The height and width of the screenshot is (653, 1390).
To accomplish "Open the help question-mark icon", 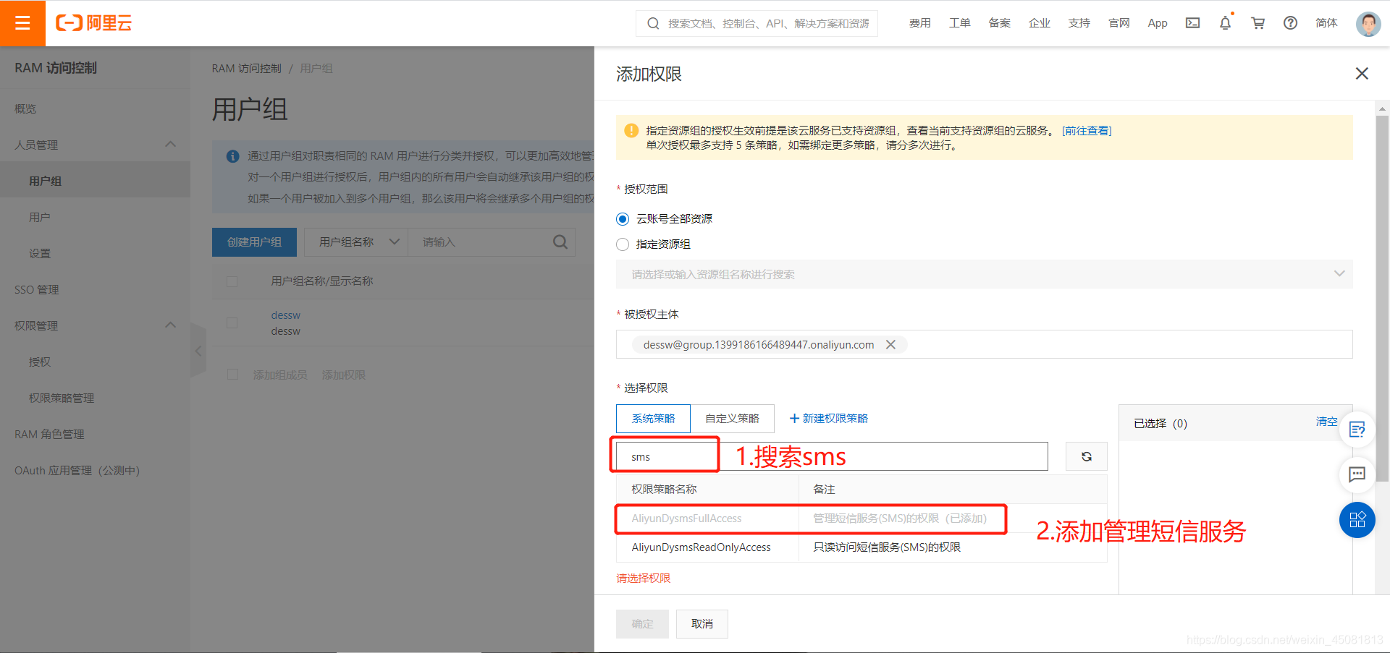I will pos(1290,23).
